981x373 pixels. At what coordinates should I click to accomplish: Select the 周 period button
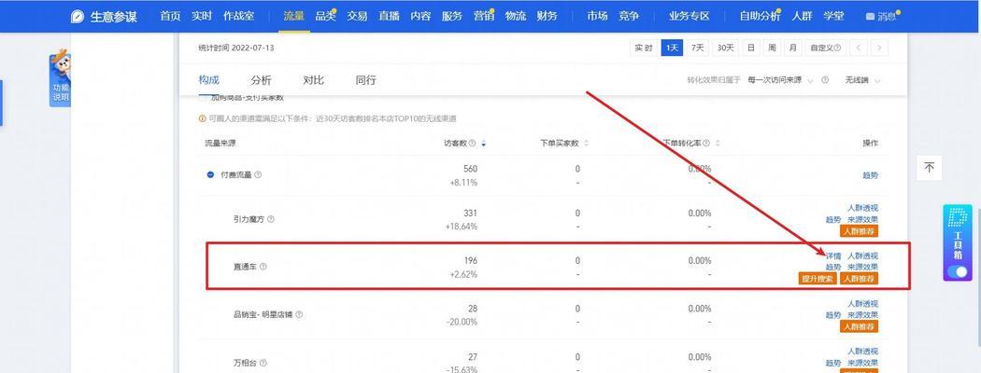[772, 48]
